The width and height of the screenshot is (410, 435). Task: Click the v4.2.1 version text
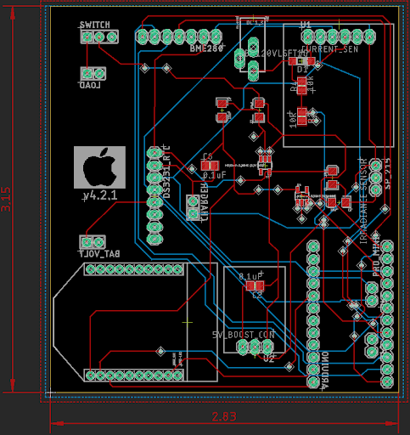(100, 195)
